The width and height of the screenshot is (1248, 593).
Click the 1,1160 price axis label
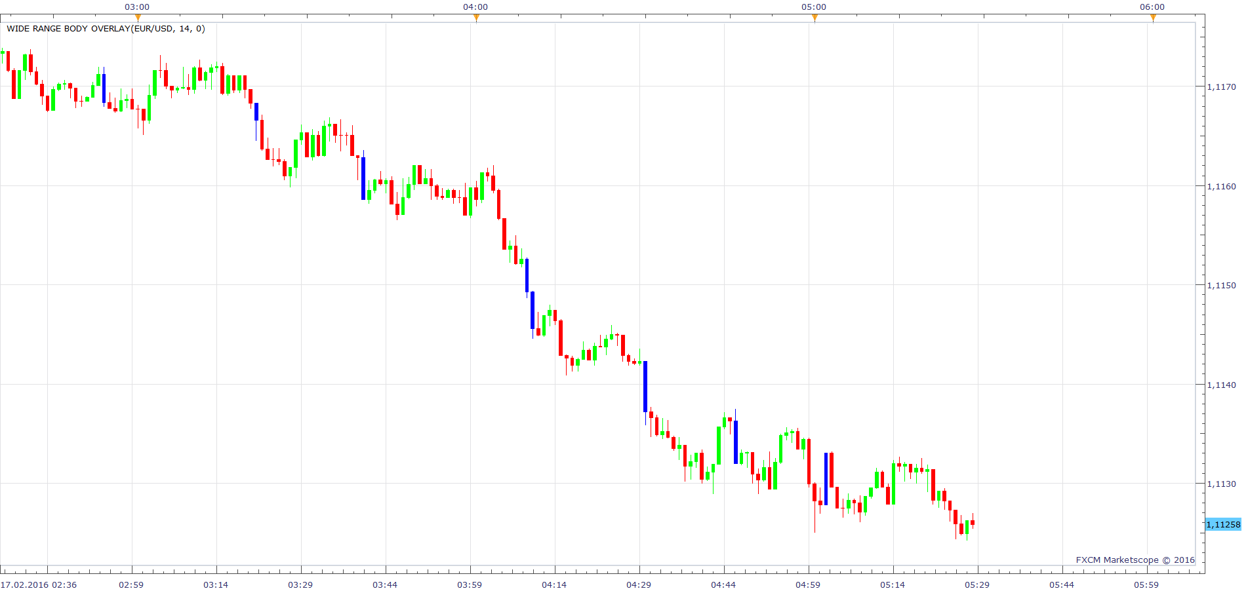1221,186
